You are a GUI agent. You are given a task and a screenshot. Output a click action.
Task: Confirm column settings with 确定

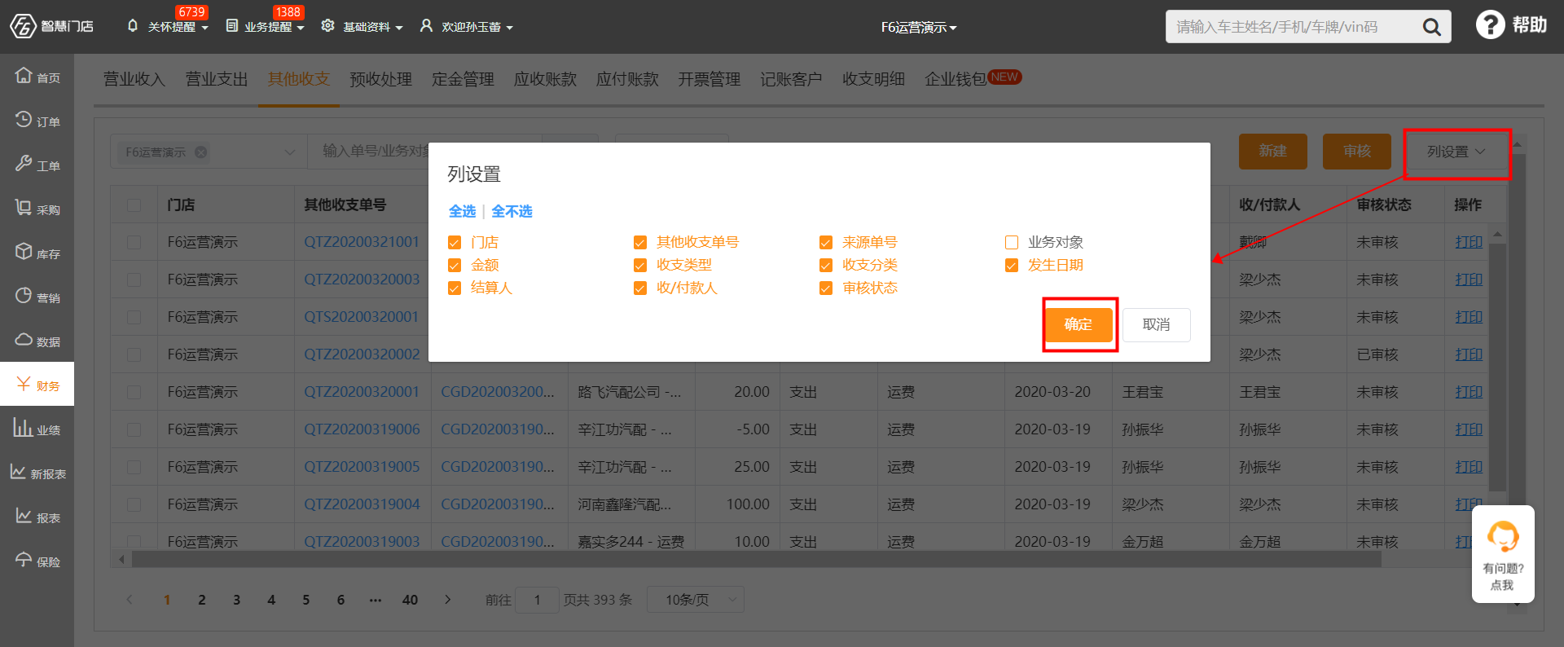(1079, 324)
